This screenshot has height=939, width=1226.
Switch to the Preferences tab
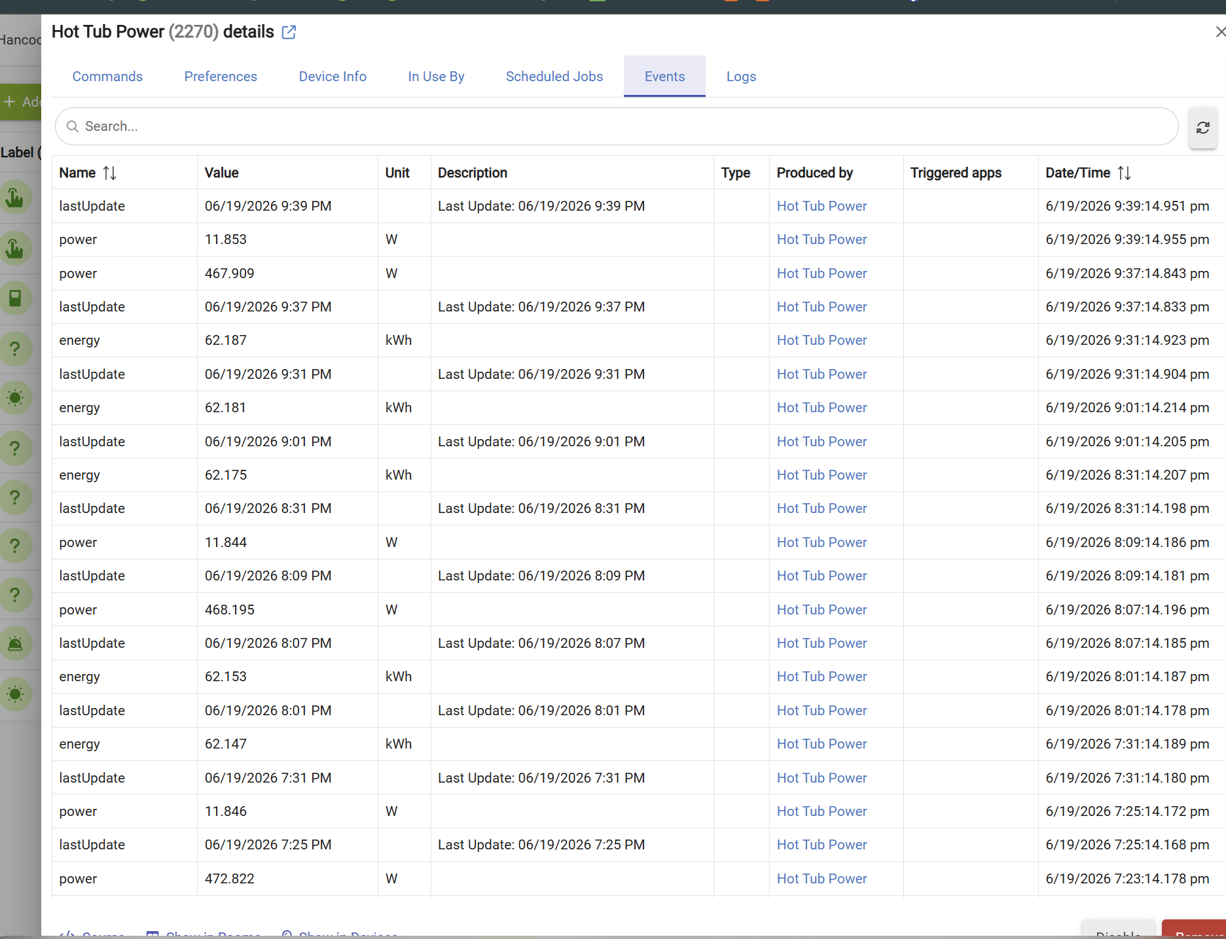(x=221, y=77)
